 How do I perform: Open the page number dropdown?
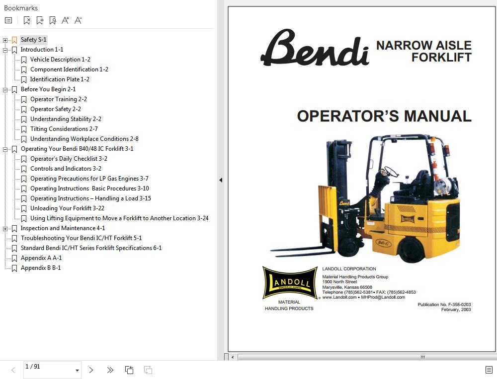77,370
